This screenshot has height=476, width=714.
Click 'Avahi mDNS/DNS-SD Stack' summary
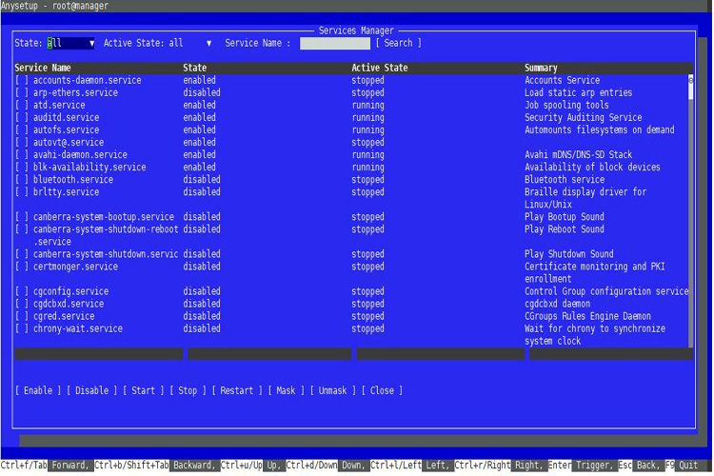click(x=578, y=155)
